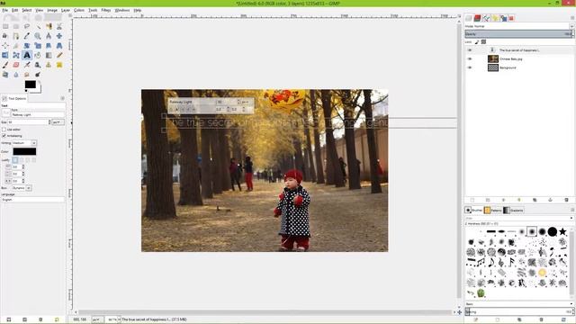
Task: Select the Airbrush tool
Action: click(27, 65)
